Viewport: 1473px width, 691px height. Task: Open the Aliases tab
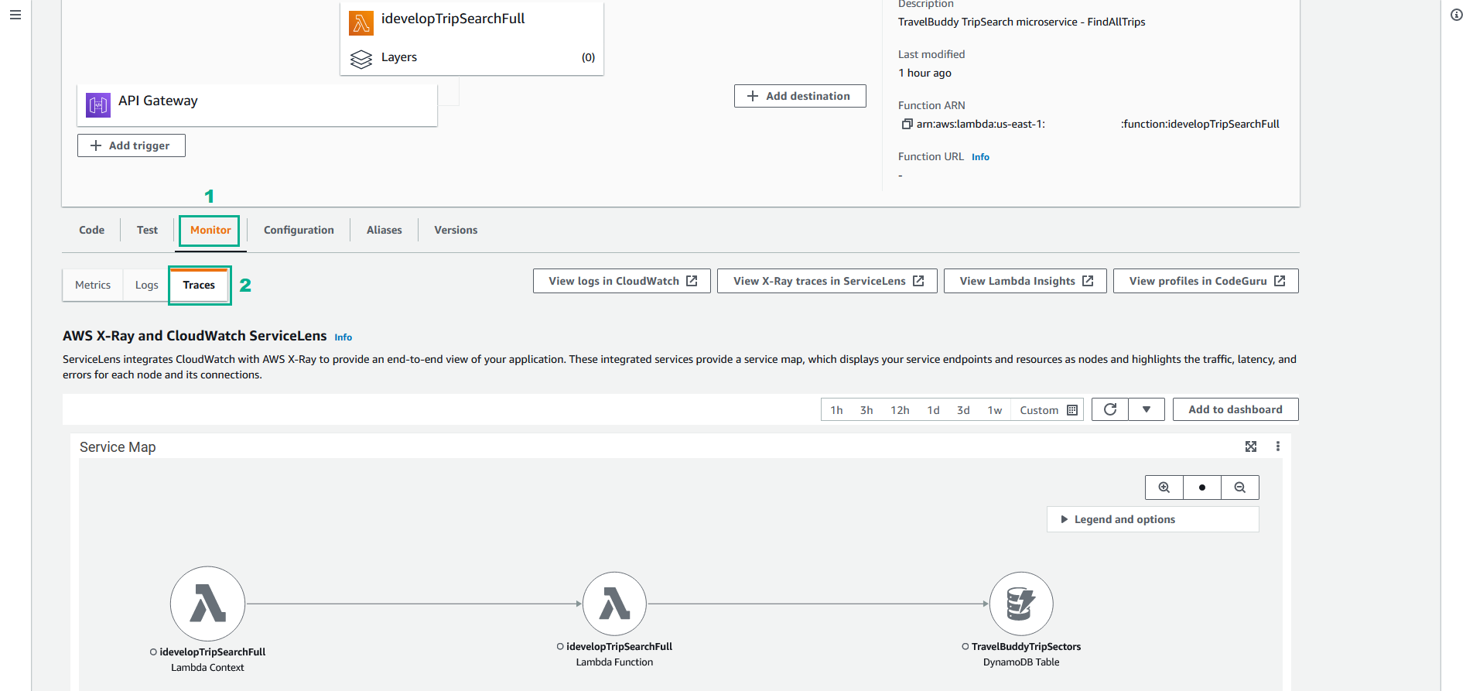coord(384,230)
